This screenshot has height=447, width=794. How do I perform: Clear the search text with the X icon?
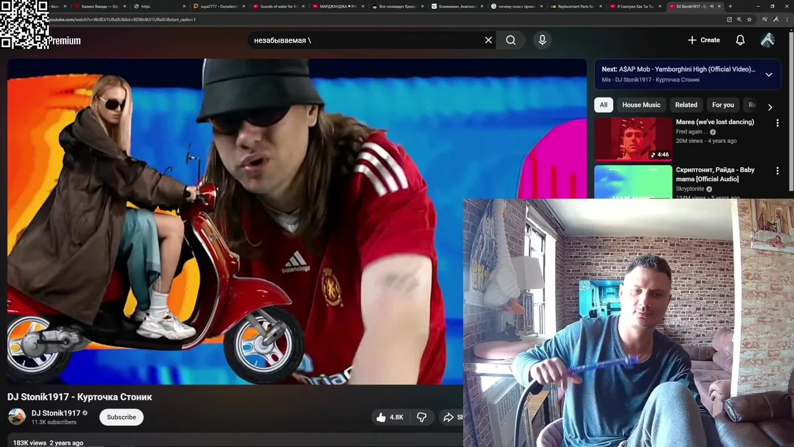coord(488,40)
